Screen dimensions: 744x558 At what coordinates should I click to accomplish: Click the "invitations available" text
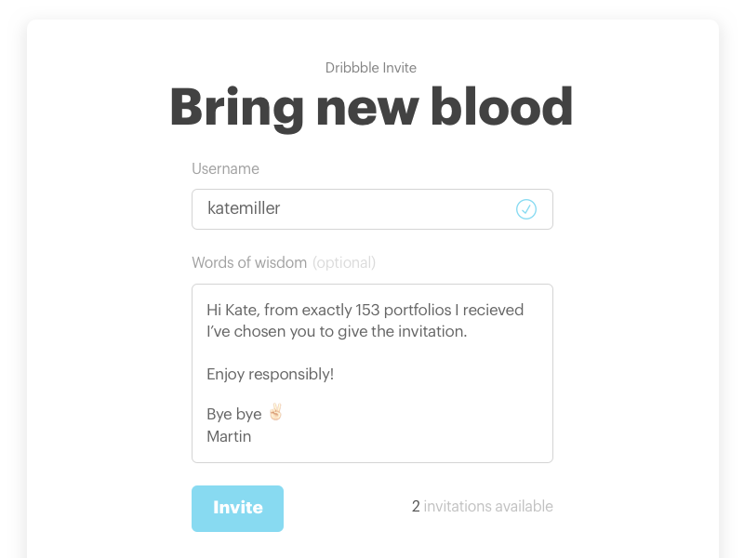pyautogui.click(x=488, y=507)
